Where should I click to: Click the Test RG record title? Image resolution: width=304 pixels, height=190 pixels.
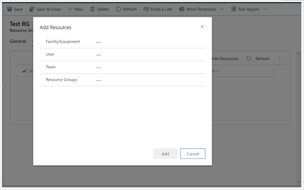(20, 24)
